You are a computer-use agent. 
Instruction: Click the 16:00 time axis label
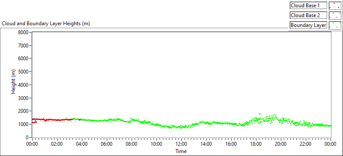coord(231,144)
